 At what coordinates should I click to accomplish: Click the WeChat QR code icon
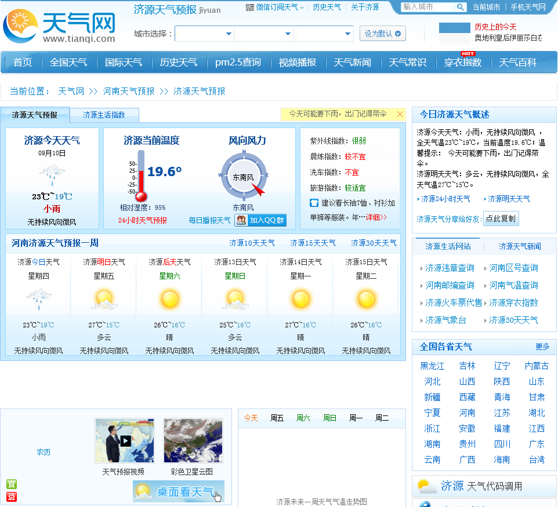tap(250, 8)
